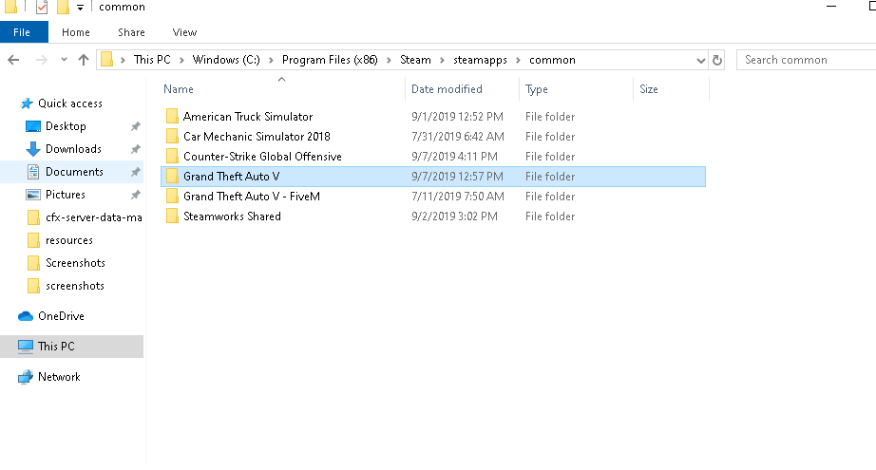The width and height of the screenshot is (876, 470).
Task: Select Grand Theft Auto V - FiveM folder icon
Action: 172,197
